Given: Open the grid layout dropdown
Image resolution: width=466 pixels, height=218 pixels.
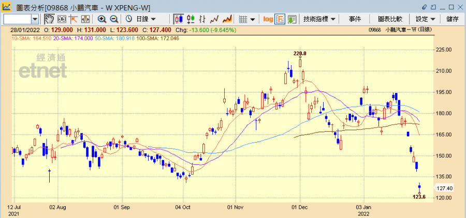Looking at the screenshot, I should click(x=247, y=19).
